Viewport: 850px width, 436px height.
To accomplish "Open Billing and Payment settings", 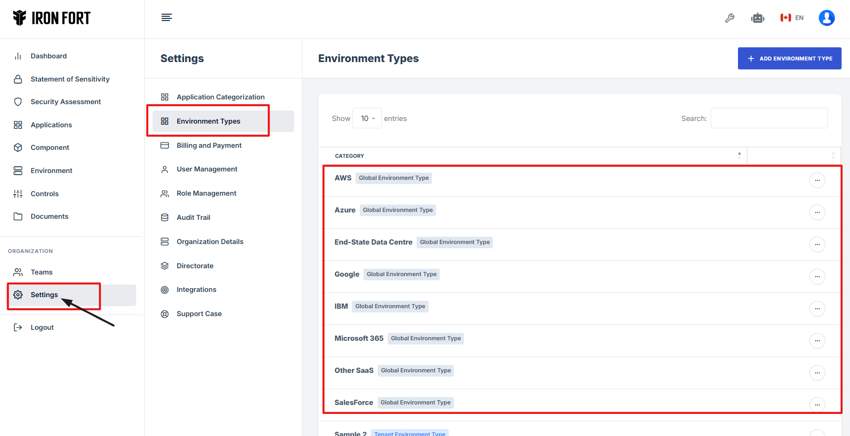I will pos(209,146).
